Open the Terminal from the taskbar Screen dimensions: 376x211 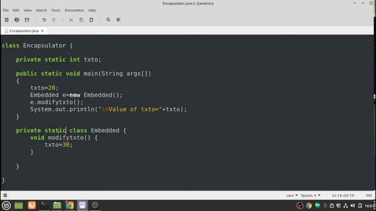(x=44, y=205)
